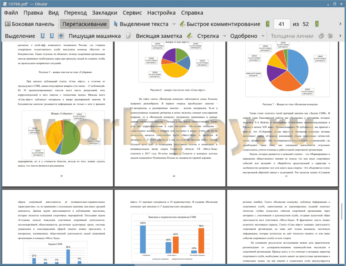Open the Файл menu
This screenshot has width=346, height=266.
11,13
